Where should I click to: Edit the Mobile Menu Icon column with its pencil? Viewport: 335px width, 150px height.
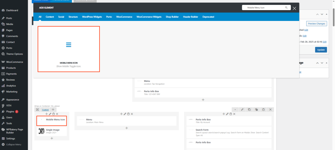pos(50,114)
